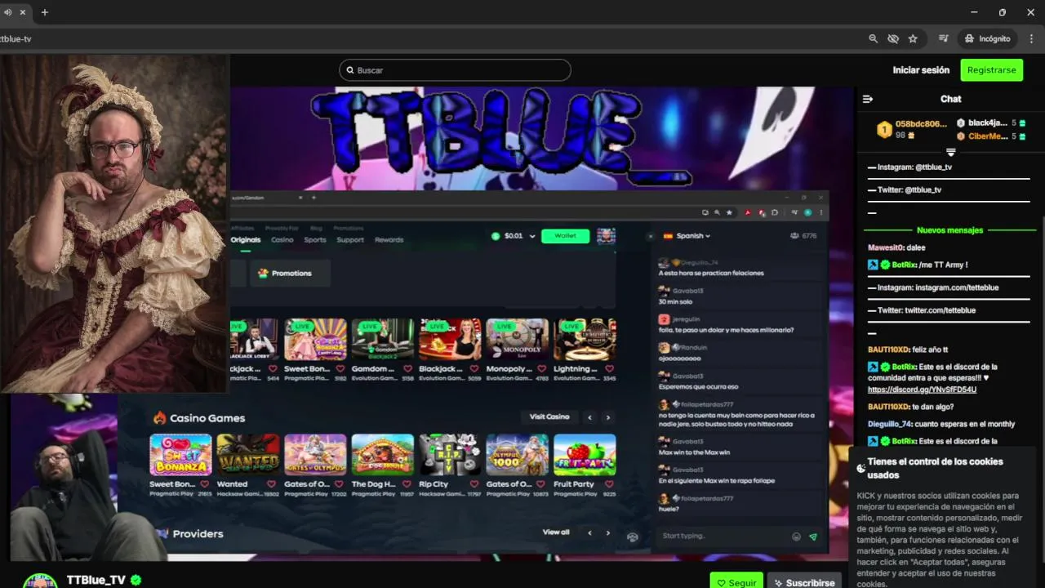1045x588 pixels.
Task: Favorite the Lightning... heart
Action: click(609, 369)
